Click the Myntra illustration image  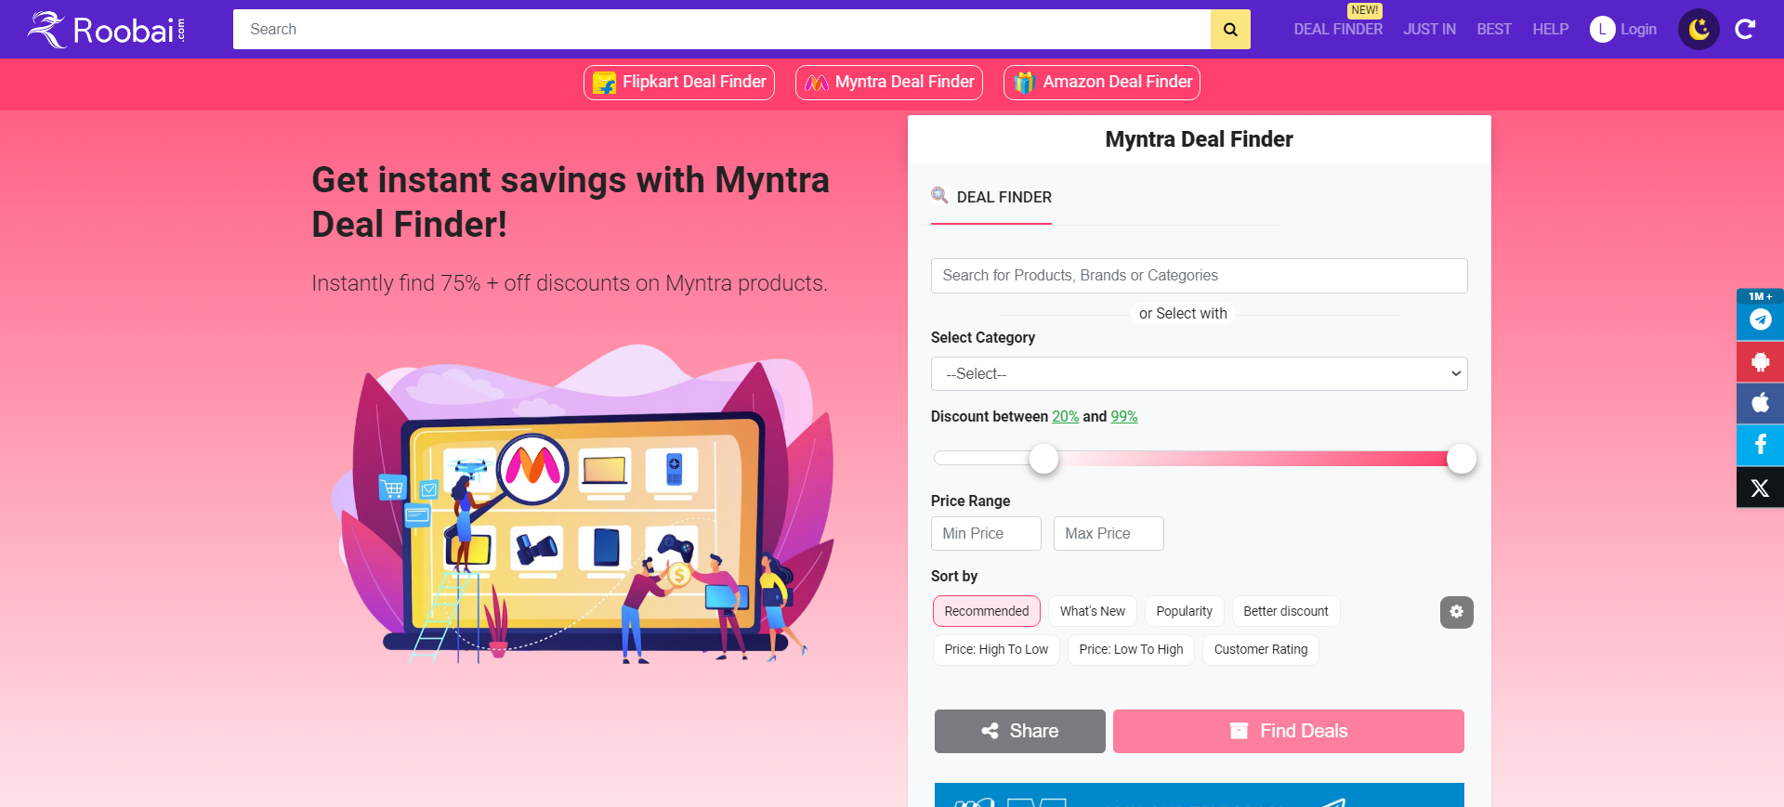[584, 504]
